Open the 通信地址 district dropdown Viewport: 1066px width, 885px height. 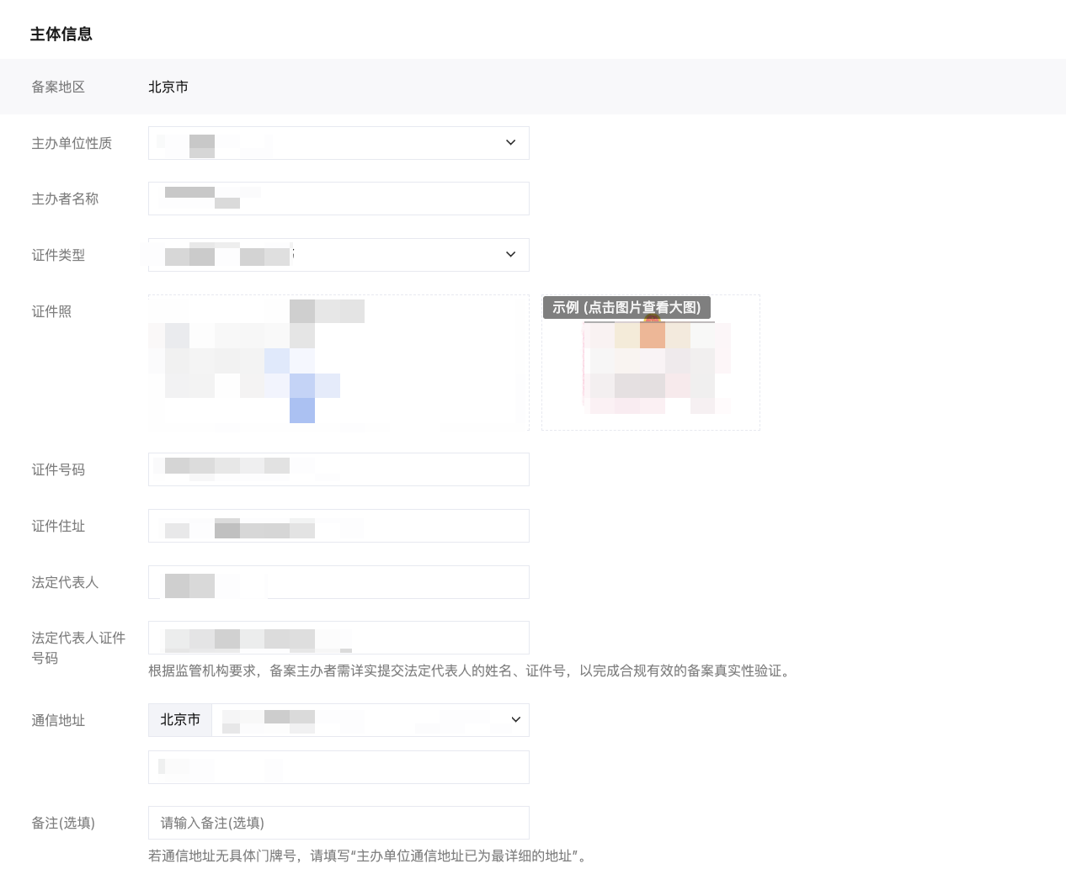click(x=370, y=720)
